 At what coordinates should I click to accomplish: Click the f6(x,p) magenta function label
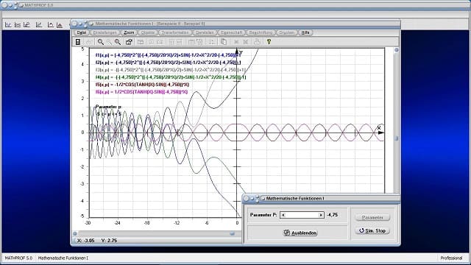tap(141, 92)
